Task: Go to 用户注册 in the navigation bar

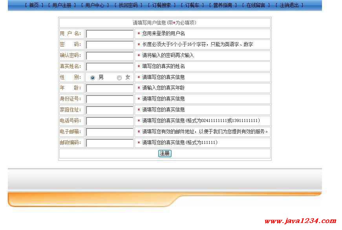Action: [62, 5]
